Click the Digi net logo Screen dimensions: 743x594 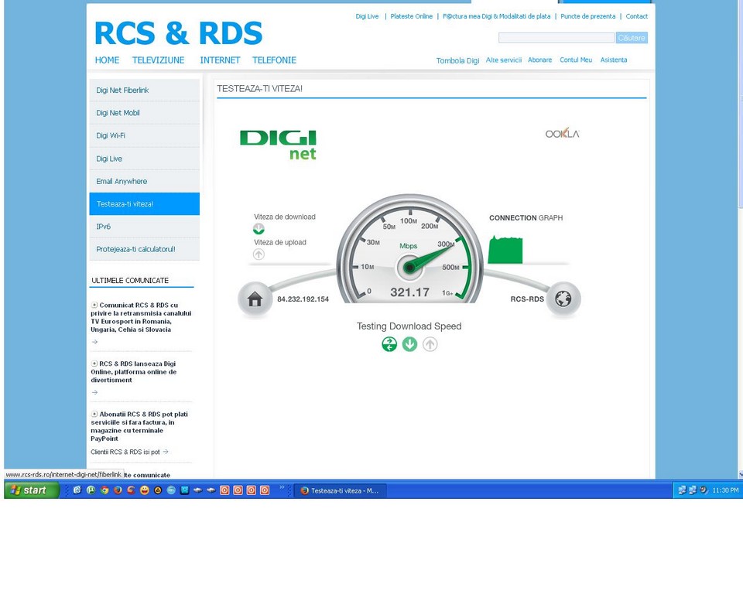pos(279,144)
